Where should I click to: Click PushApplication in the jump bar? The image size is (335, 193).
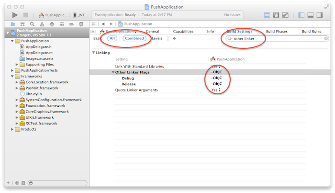[135, 24]
